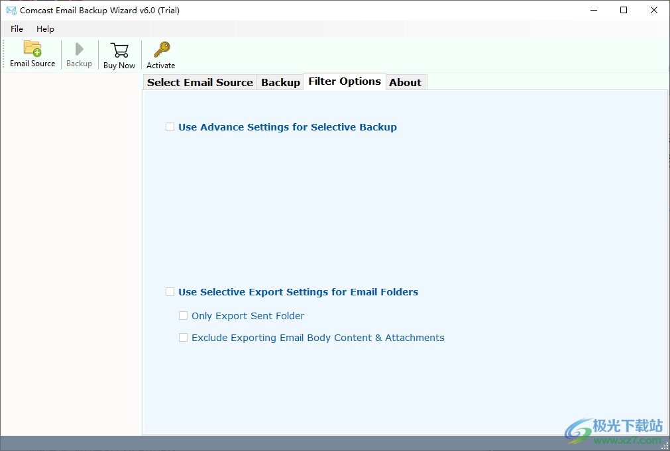The width and height of the screenshot is (670, 451).
Task: Click the Activate key icon
Action: (162, 50)
